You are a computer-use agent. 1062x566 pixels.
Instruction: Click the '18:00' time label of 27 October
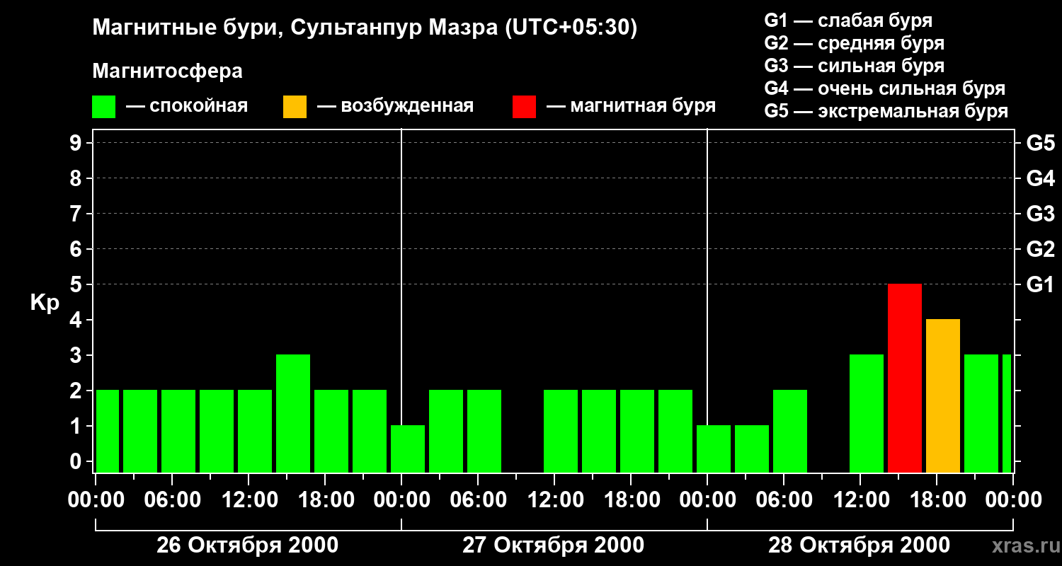631,500
